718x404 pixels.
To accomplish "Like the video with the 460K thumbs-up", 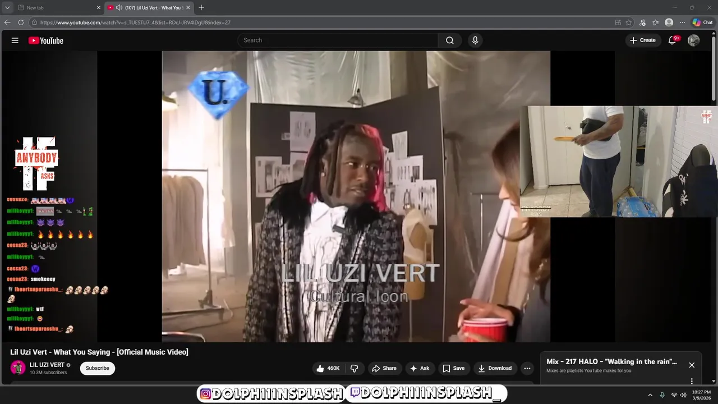I will click(x=328, y=368).
